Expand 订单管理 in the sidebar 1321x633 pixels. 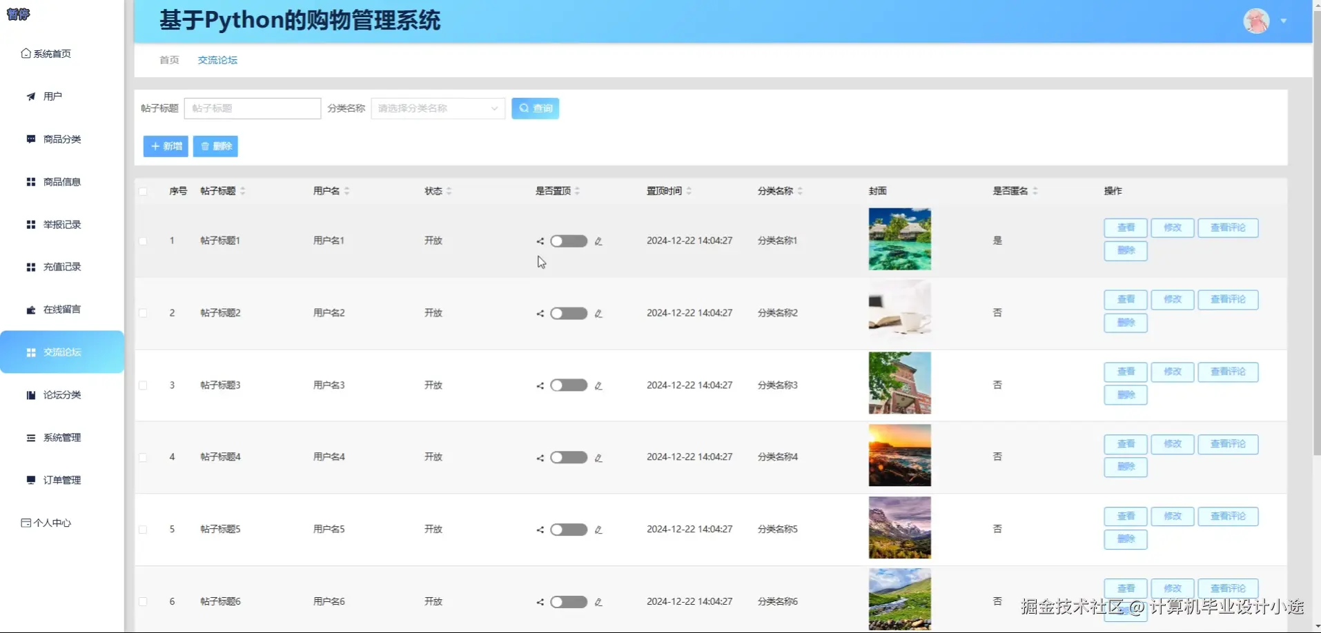54,481
